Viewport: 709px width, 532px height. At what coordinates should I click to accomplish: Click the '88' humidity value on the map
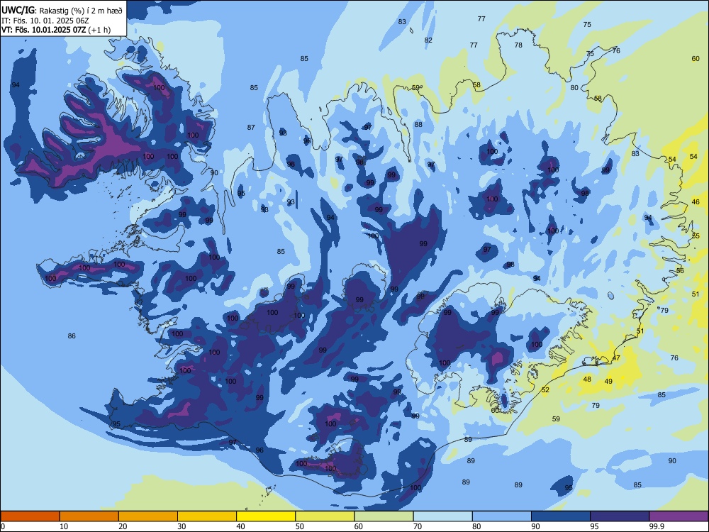(x=418, y=124)
